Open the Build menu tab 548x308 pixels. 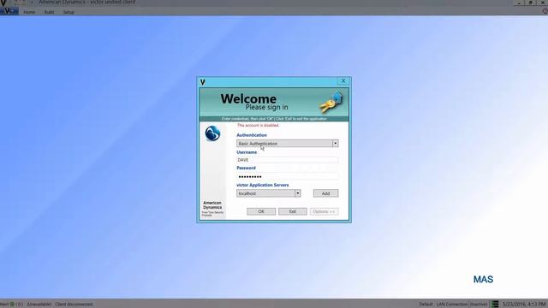pyautogui.click(x=49, y=12)
